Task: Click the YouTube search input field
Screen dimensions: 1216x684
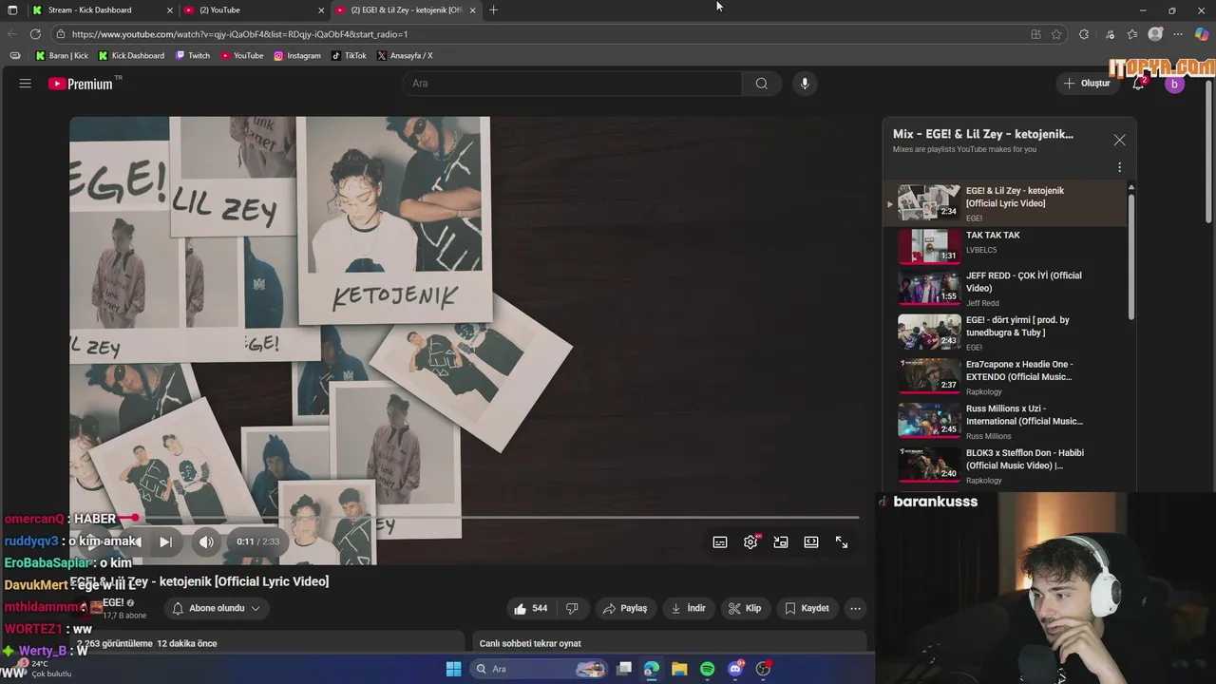Action: 573,84
